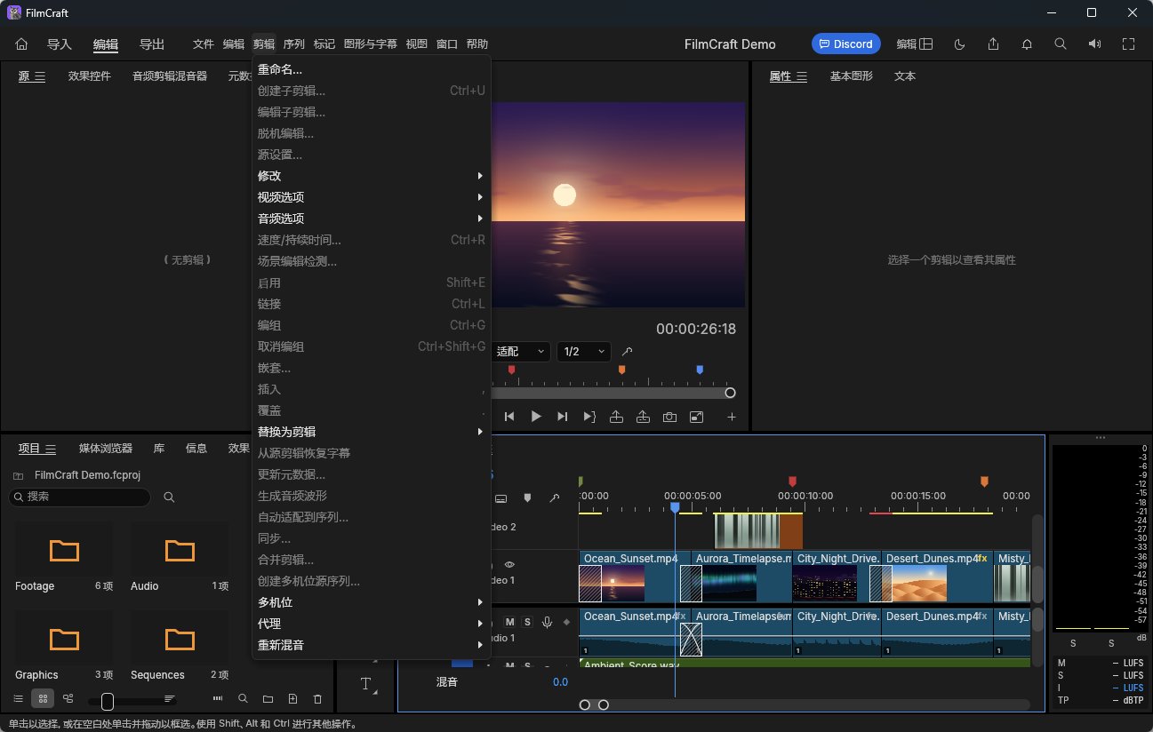Expand the 视频选项 submenu

[x=371, y=197]
